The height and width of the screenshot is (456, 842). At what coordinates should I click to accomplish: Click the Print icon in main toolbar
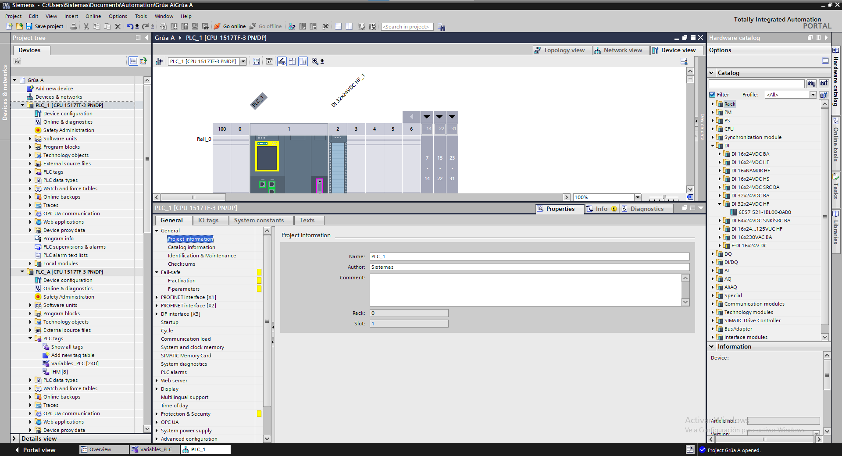74,26
